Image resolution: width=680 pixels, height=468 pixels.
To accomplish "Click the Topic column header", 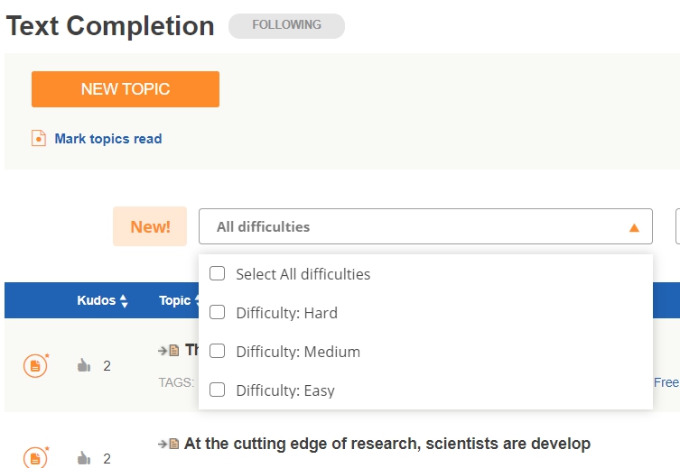I will (x=175, y=300).
